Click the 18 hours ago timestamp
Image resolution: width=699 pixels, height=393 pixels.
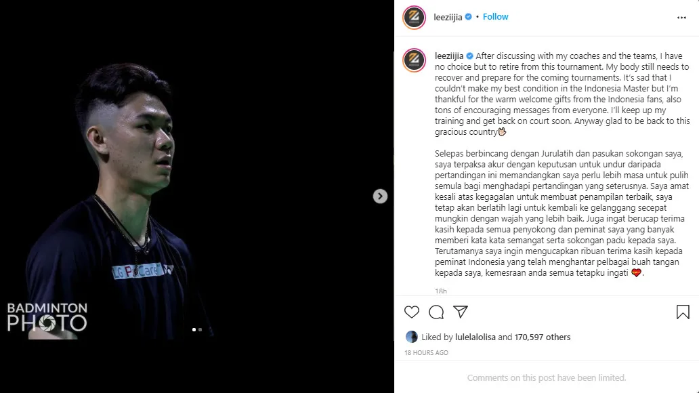(x=426, y=353)
